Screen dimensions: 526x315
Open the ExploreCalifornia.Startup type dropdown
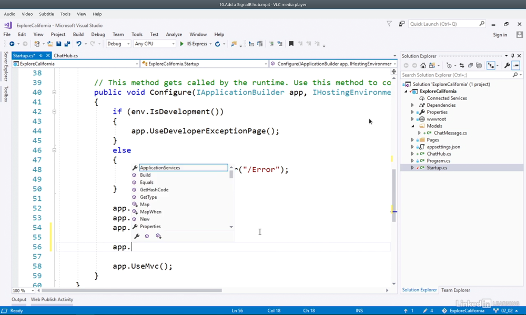[204, 64]
